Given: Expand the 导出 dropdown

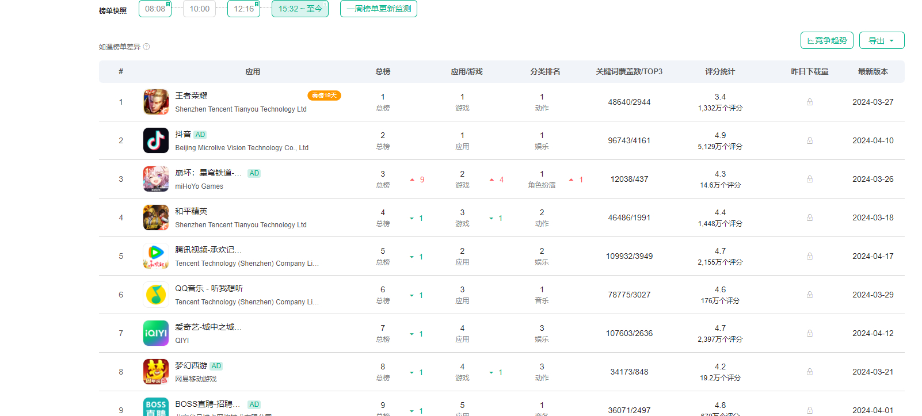Looking at the screenshot, I should 882,40.
